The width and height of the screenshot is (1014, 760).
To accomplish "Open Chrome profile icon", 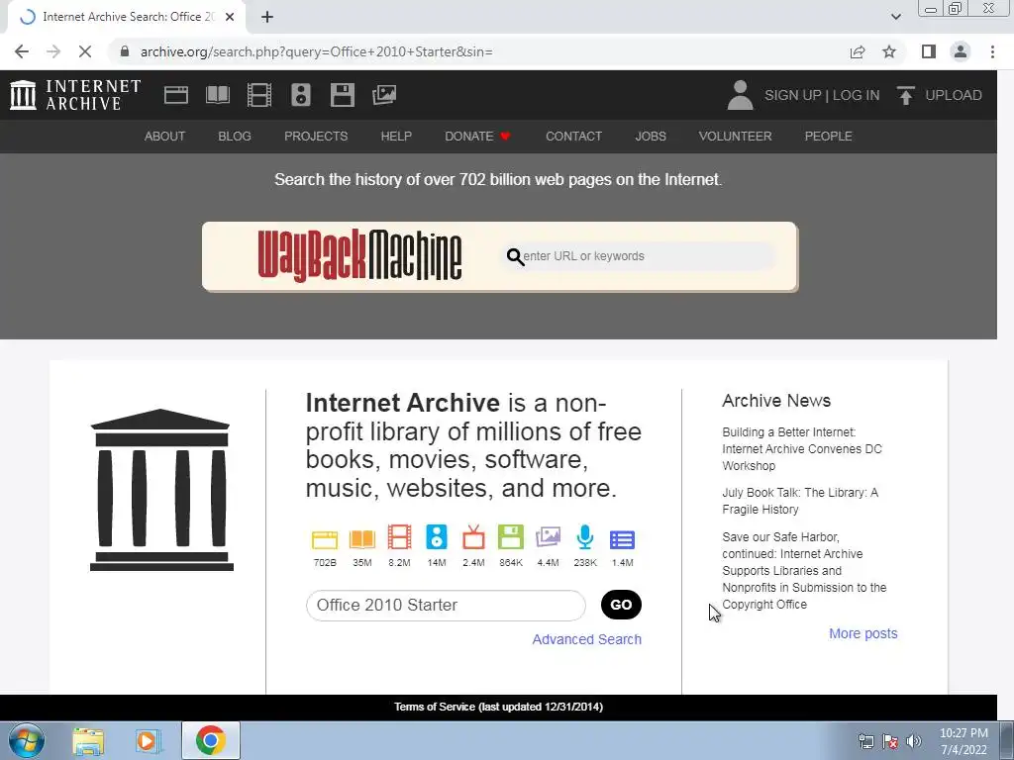I will pyautogui.click(x=961, y=51).
